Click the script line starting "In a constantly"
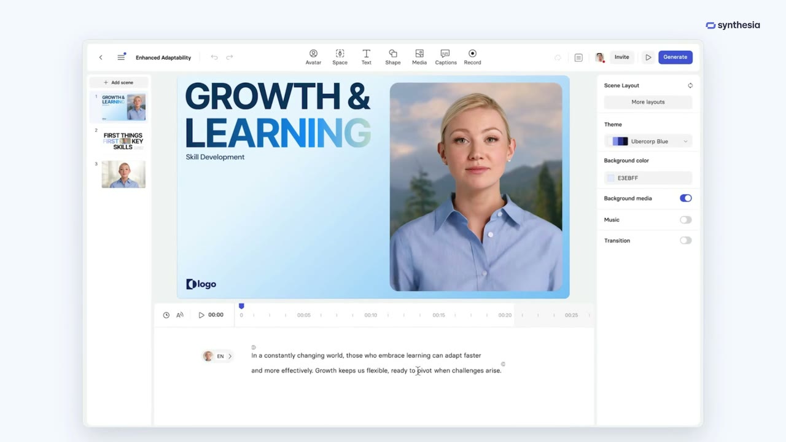The width and height of the screenshot is (786, 442). click(366, 355)
